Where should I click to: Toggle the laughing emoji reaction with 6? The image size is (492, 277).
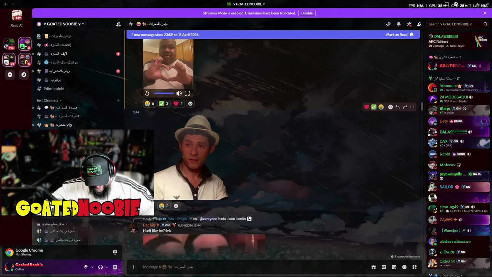[149, 103]
